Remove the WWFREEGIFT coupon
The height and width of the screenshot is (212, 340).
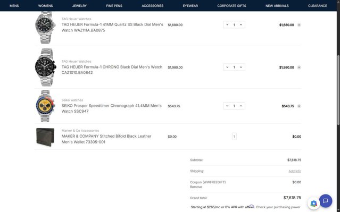tap(196, 187)
